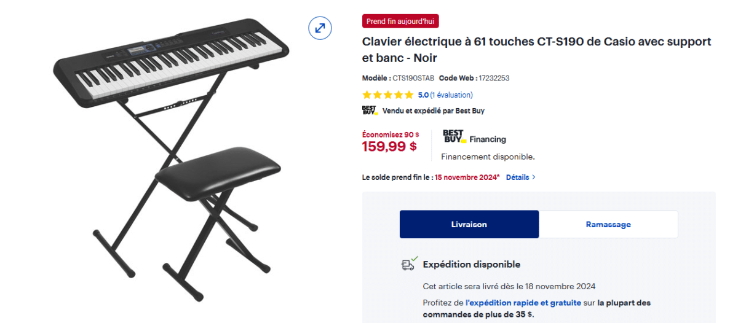Click the chevron arrow after Détails

(x=533, y=177)
